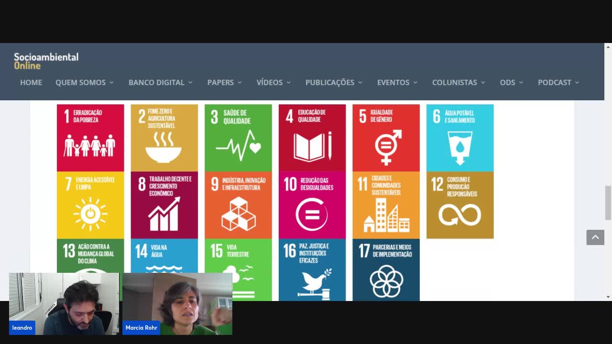The height and width of the screenshot is (344, 612).
Task: Open SDG 10 Redução das Desigualdades tile
Action: pyautogui.click(x=312, y=205)
